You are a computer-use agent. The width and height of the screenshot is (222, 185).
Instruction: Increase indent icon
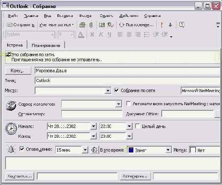tap(165, 35)
